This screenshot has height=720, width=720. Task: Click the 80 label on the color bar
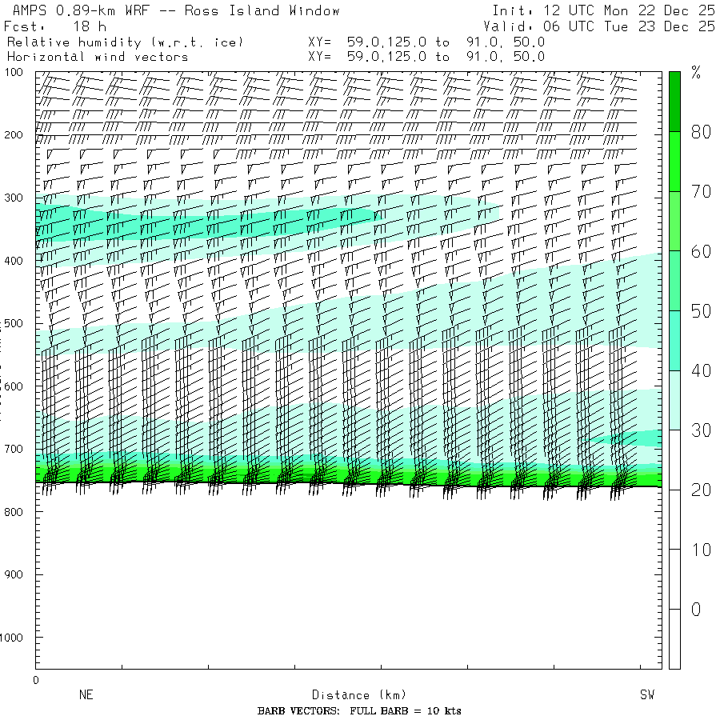701,132
